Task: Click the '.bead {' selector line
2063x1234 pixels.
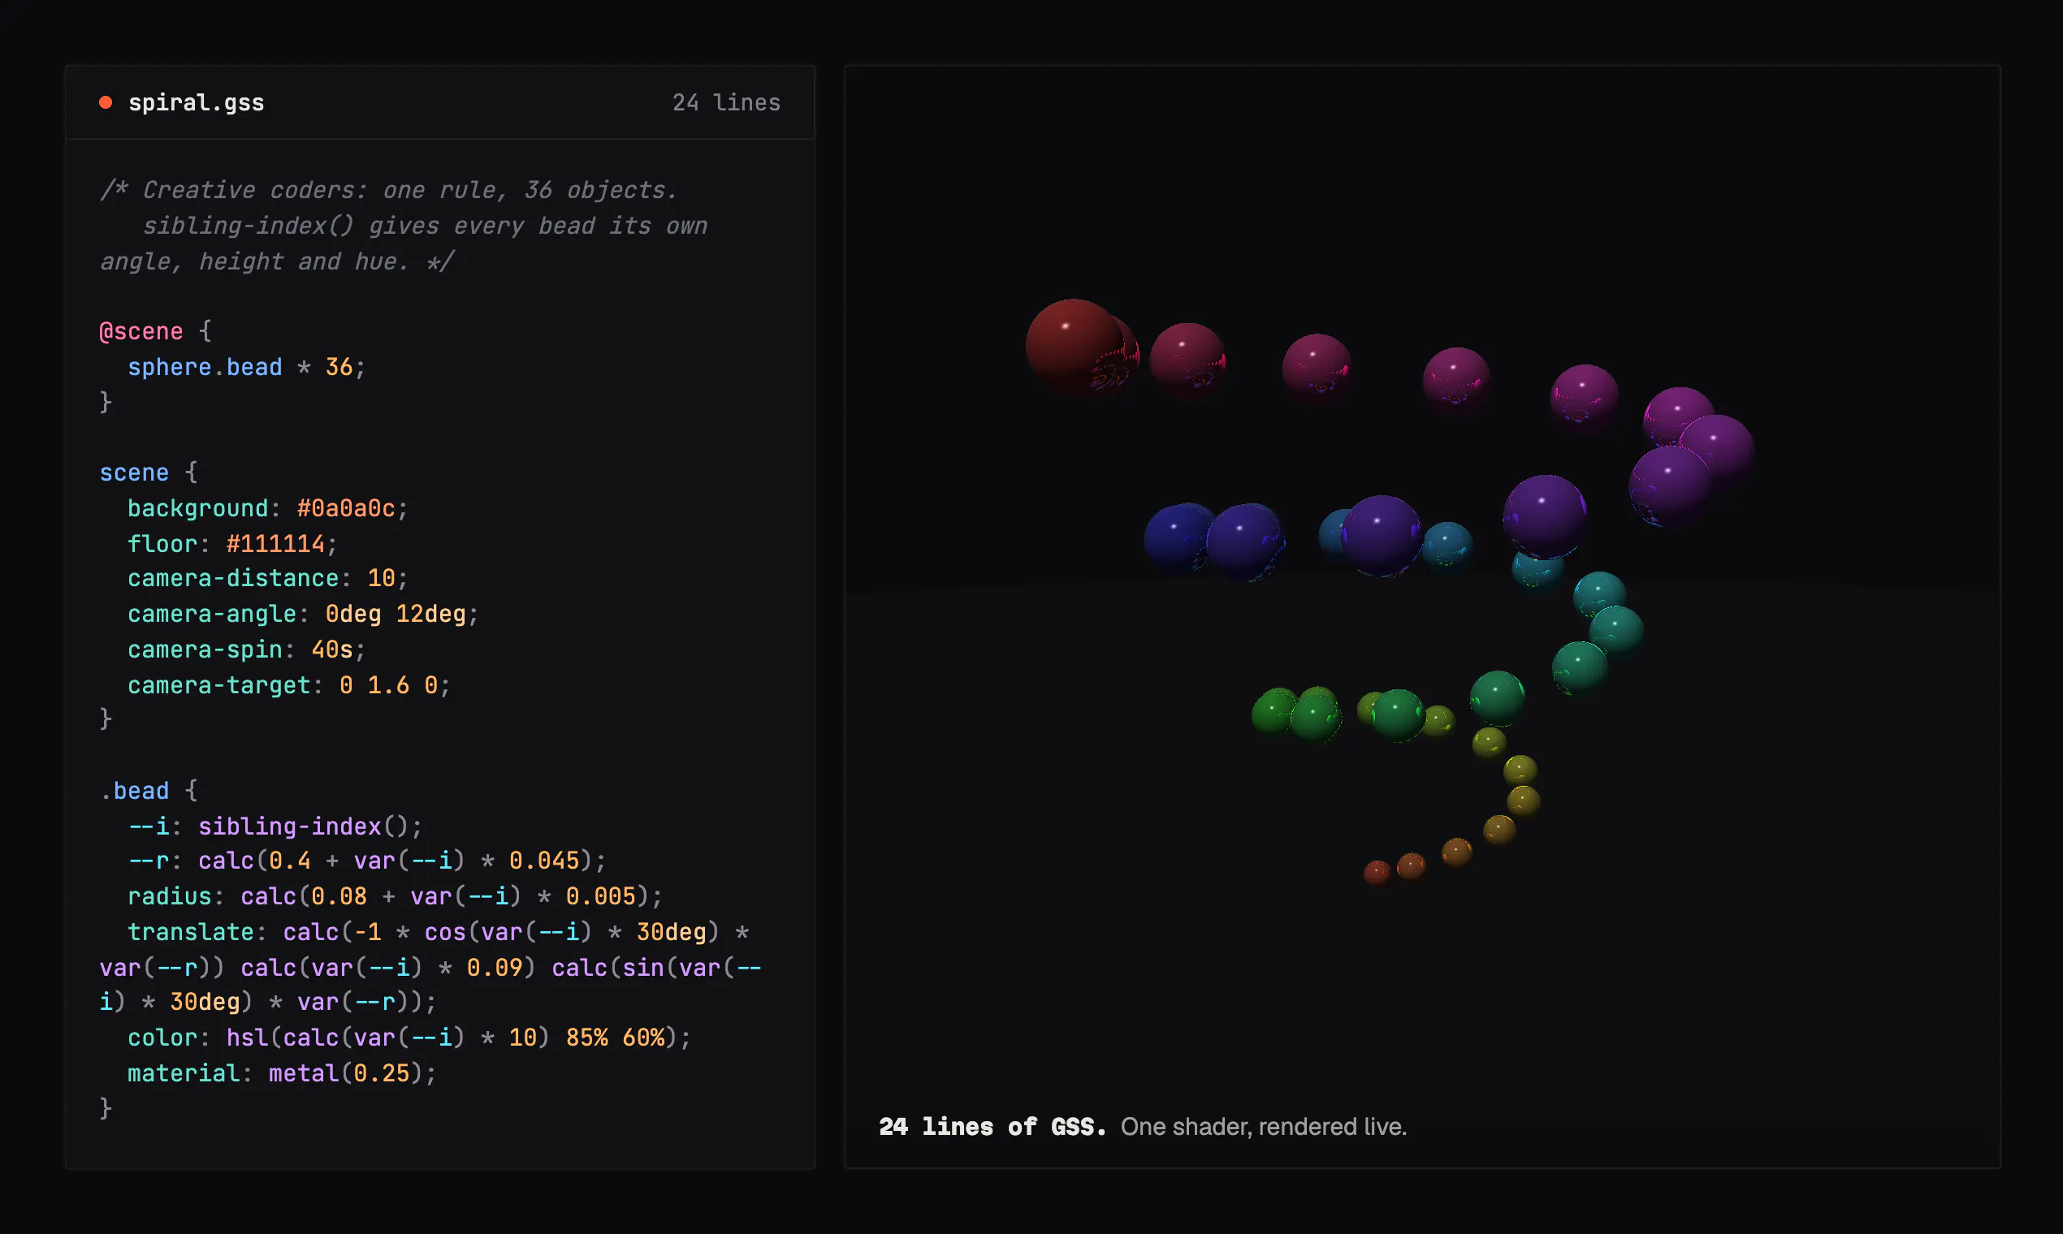Action: click(149, 791)
